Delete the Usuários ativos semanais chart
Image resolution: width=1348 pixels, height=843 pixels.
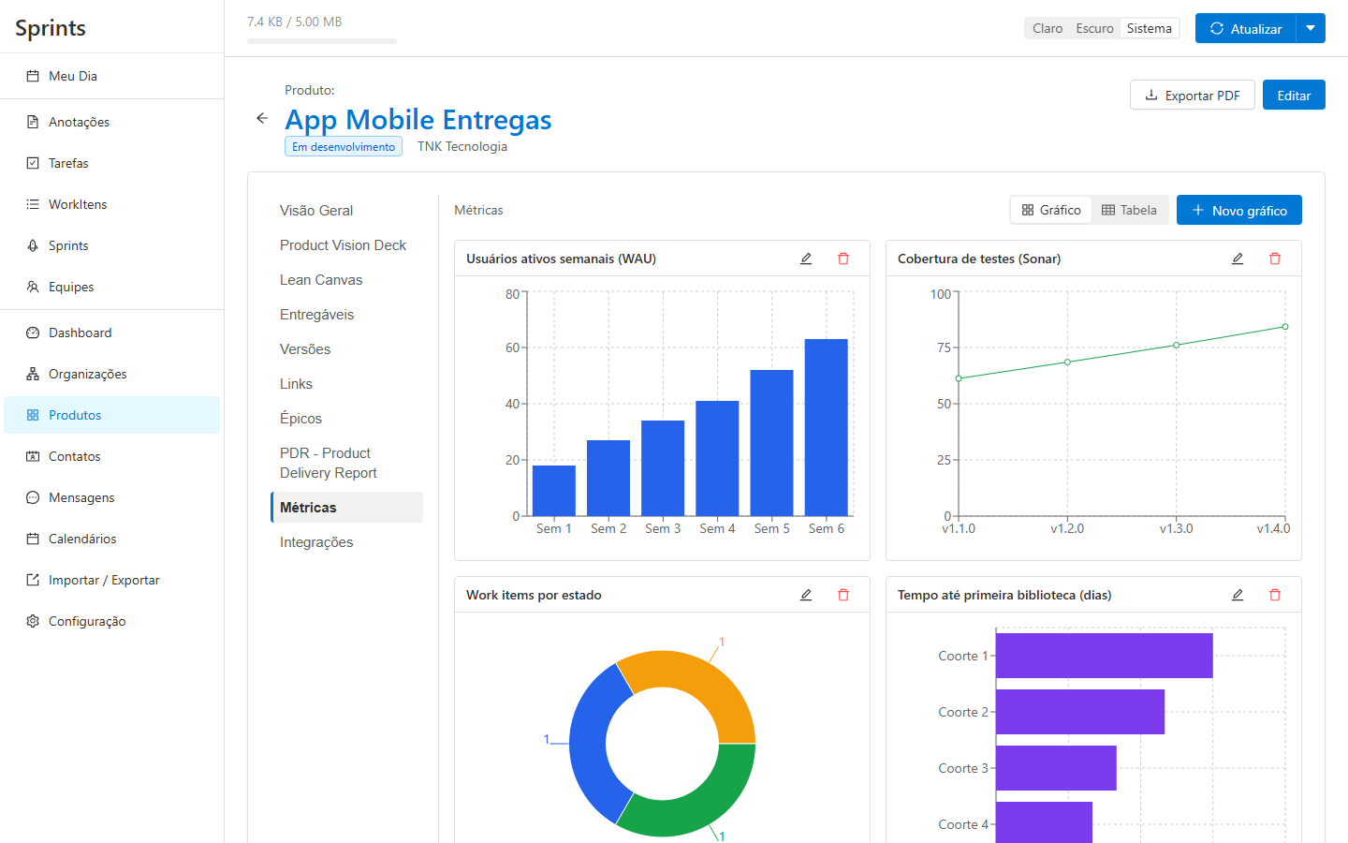tap(843, 259)
